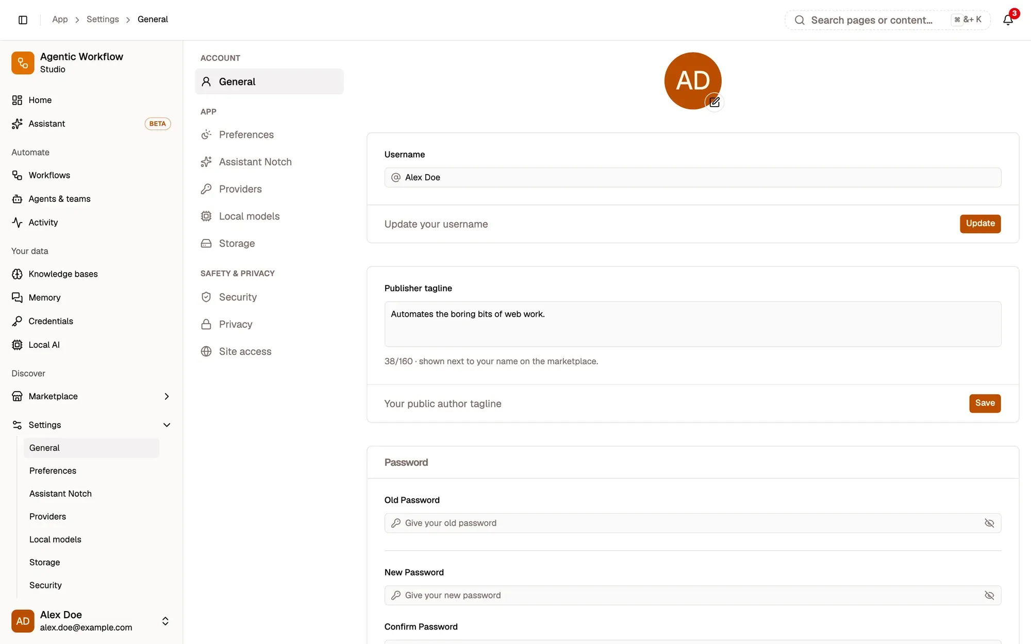Viewport: 1031px width, 644px height.
Task: Open Local models in sidebar submenu
Action: [x=91, y=539]
